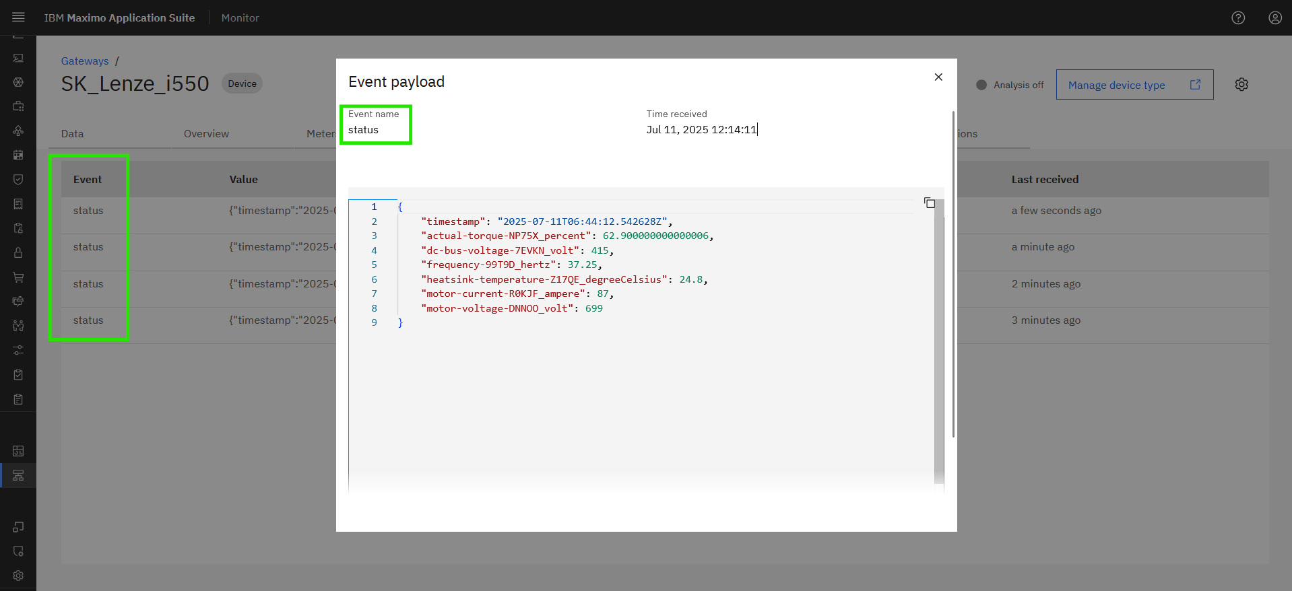The width and height of the screenshot is (1292, 591).
Task: Click the shield checkmark sidebar icon
Action: click(18, 179)
